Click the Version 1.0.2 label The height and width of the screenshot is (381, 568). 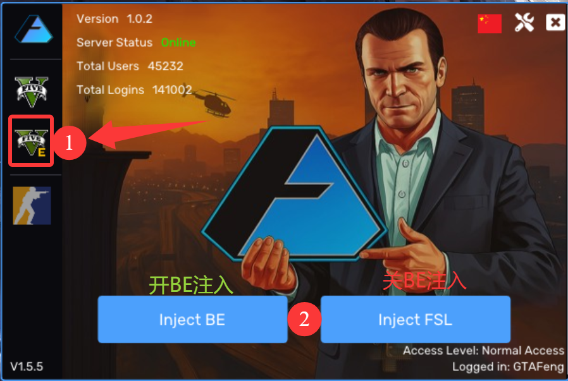point(114,19)
